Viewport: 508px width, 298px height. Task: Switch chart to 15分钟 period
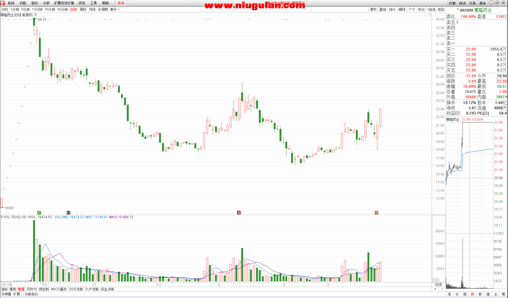(37, 9)
